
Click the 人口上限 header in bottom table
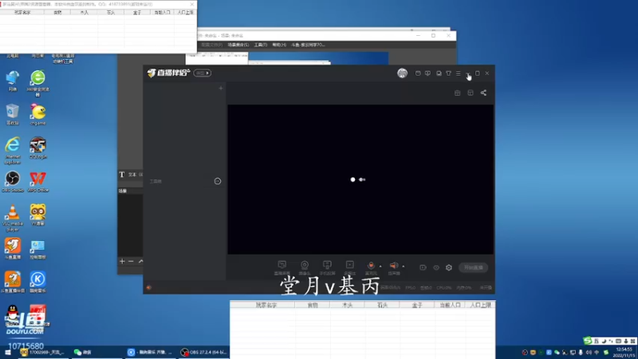tap(481, 305)
